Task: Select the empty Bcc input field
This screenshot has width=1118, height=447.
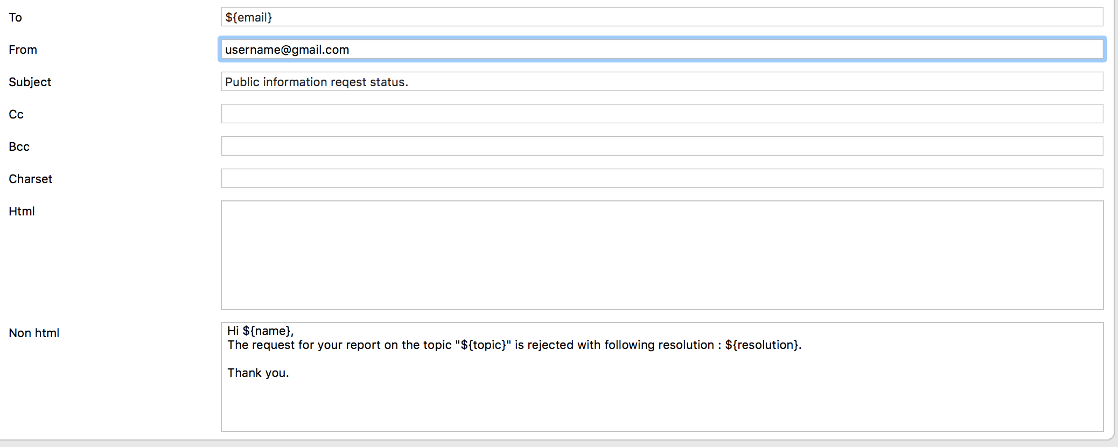Action: [661, 146]
